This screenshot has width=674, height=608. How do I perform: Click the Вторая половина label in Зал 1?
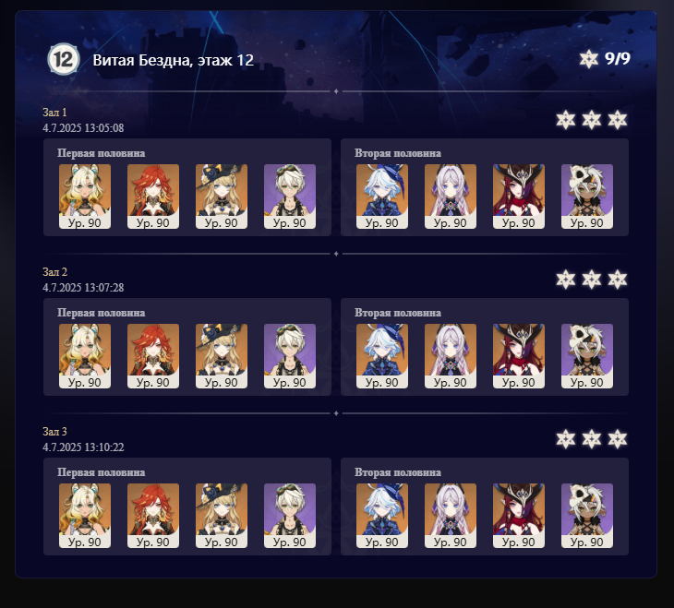(x=398, y=153)
